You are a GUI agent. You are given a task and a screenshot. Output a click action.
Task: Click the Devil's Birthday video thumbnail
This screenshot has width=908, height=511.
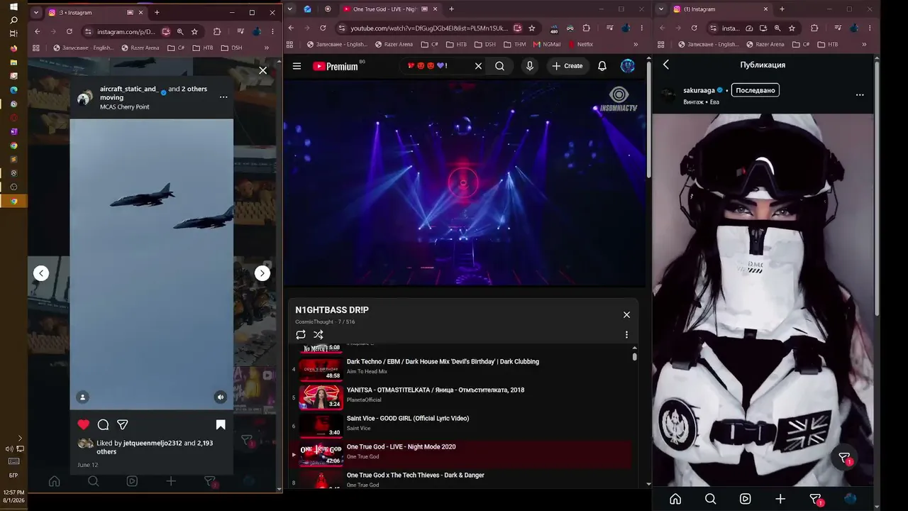tap(321, 369)
